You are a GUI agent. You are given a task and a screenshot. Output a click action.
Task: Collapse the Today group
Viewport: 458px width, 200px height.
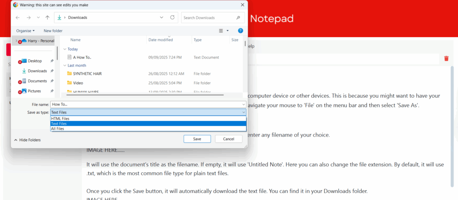tap(65, 49)
